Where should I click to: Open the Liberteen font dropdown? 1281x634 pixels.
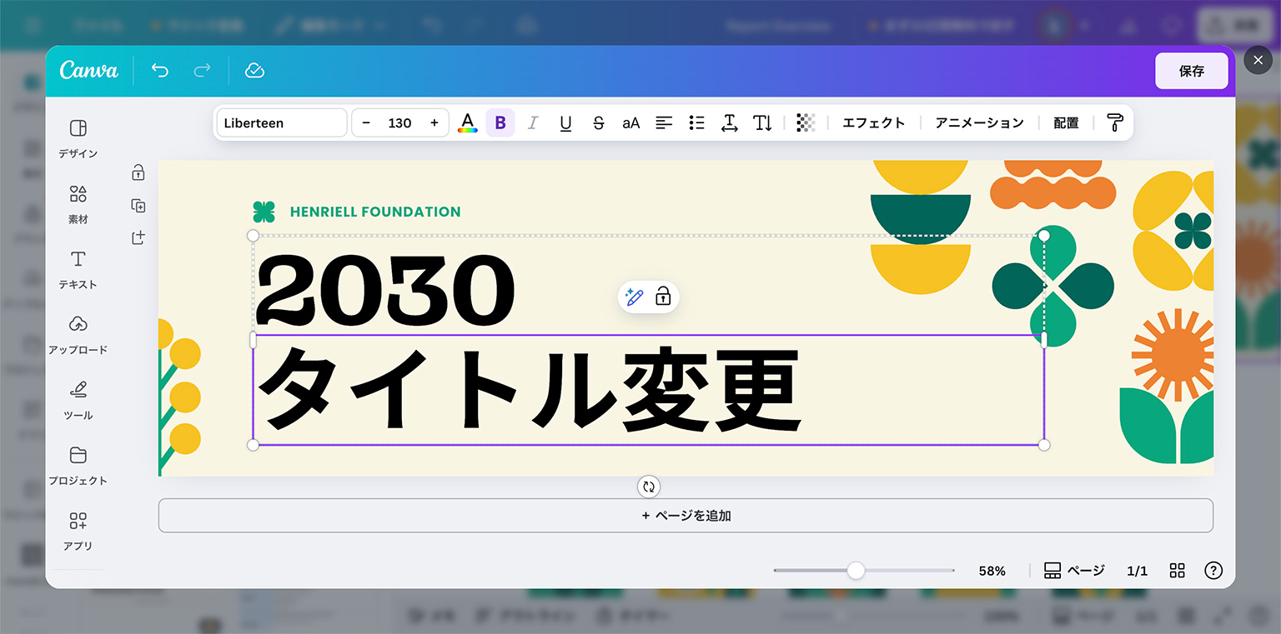click(282, 123)
